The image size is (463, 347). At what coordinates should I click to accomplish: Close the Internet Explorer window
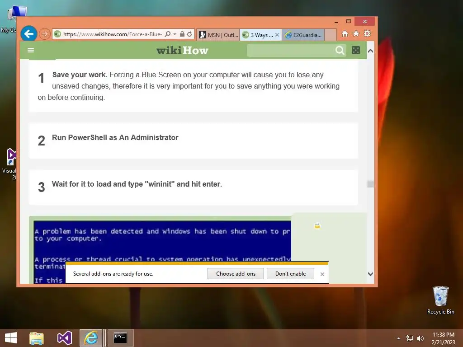tap(365, 22)
